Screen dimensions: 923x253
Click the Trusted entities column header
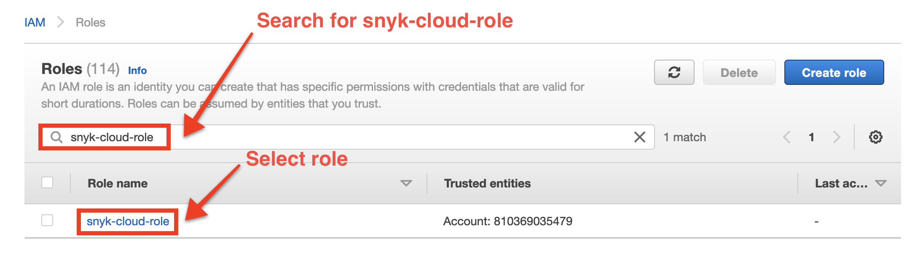(x=487, y=183)
